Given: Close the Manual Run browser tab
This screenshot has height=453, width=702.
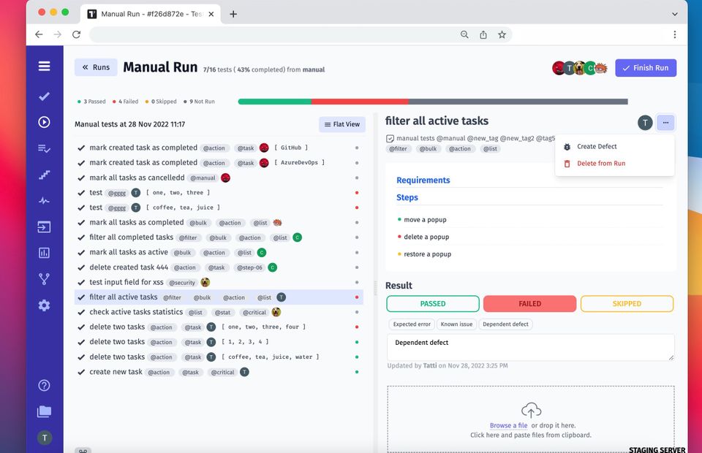Looking at the screenshot, I should tap(211, 14).
